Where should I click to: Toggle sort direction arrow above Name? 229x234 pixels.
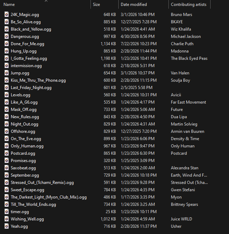46,1
